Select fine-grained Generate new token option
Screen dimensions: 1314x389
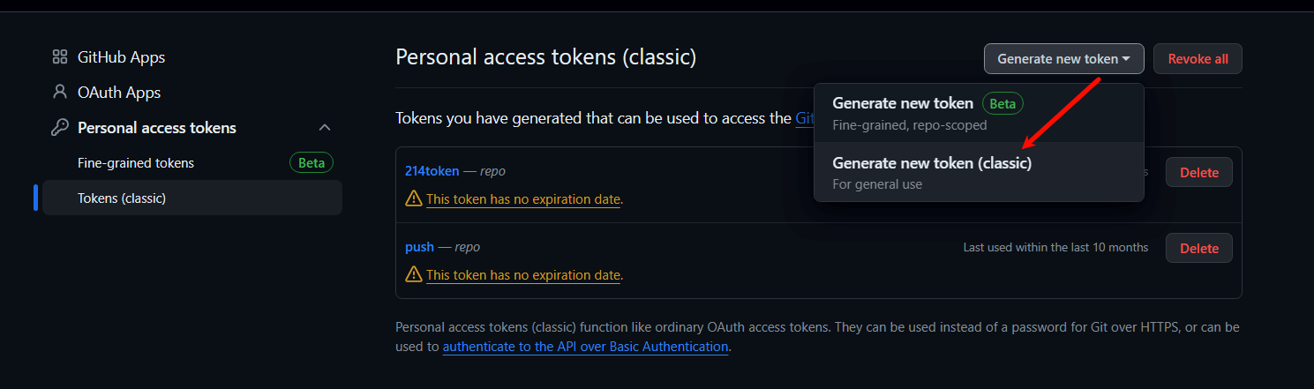[979, 113]
